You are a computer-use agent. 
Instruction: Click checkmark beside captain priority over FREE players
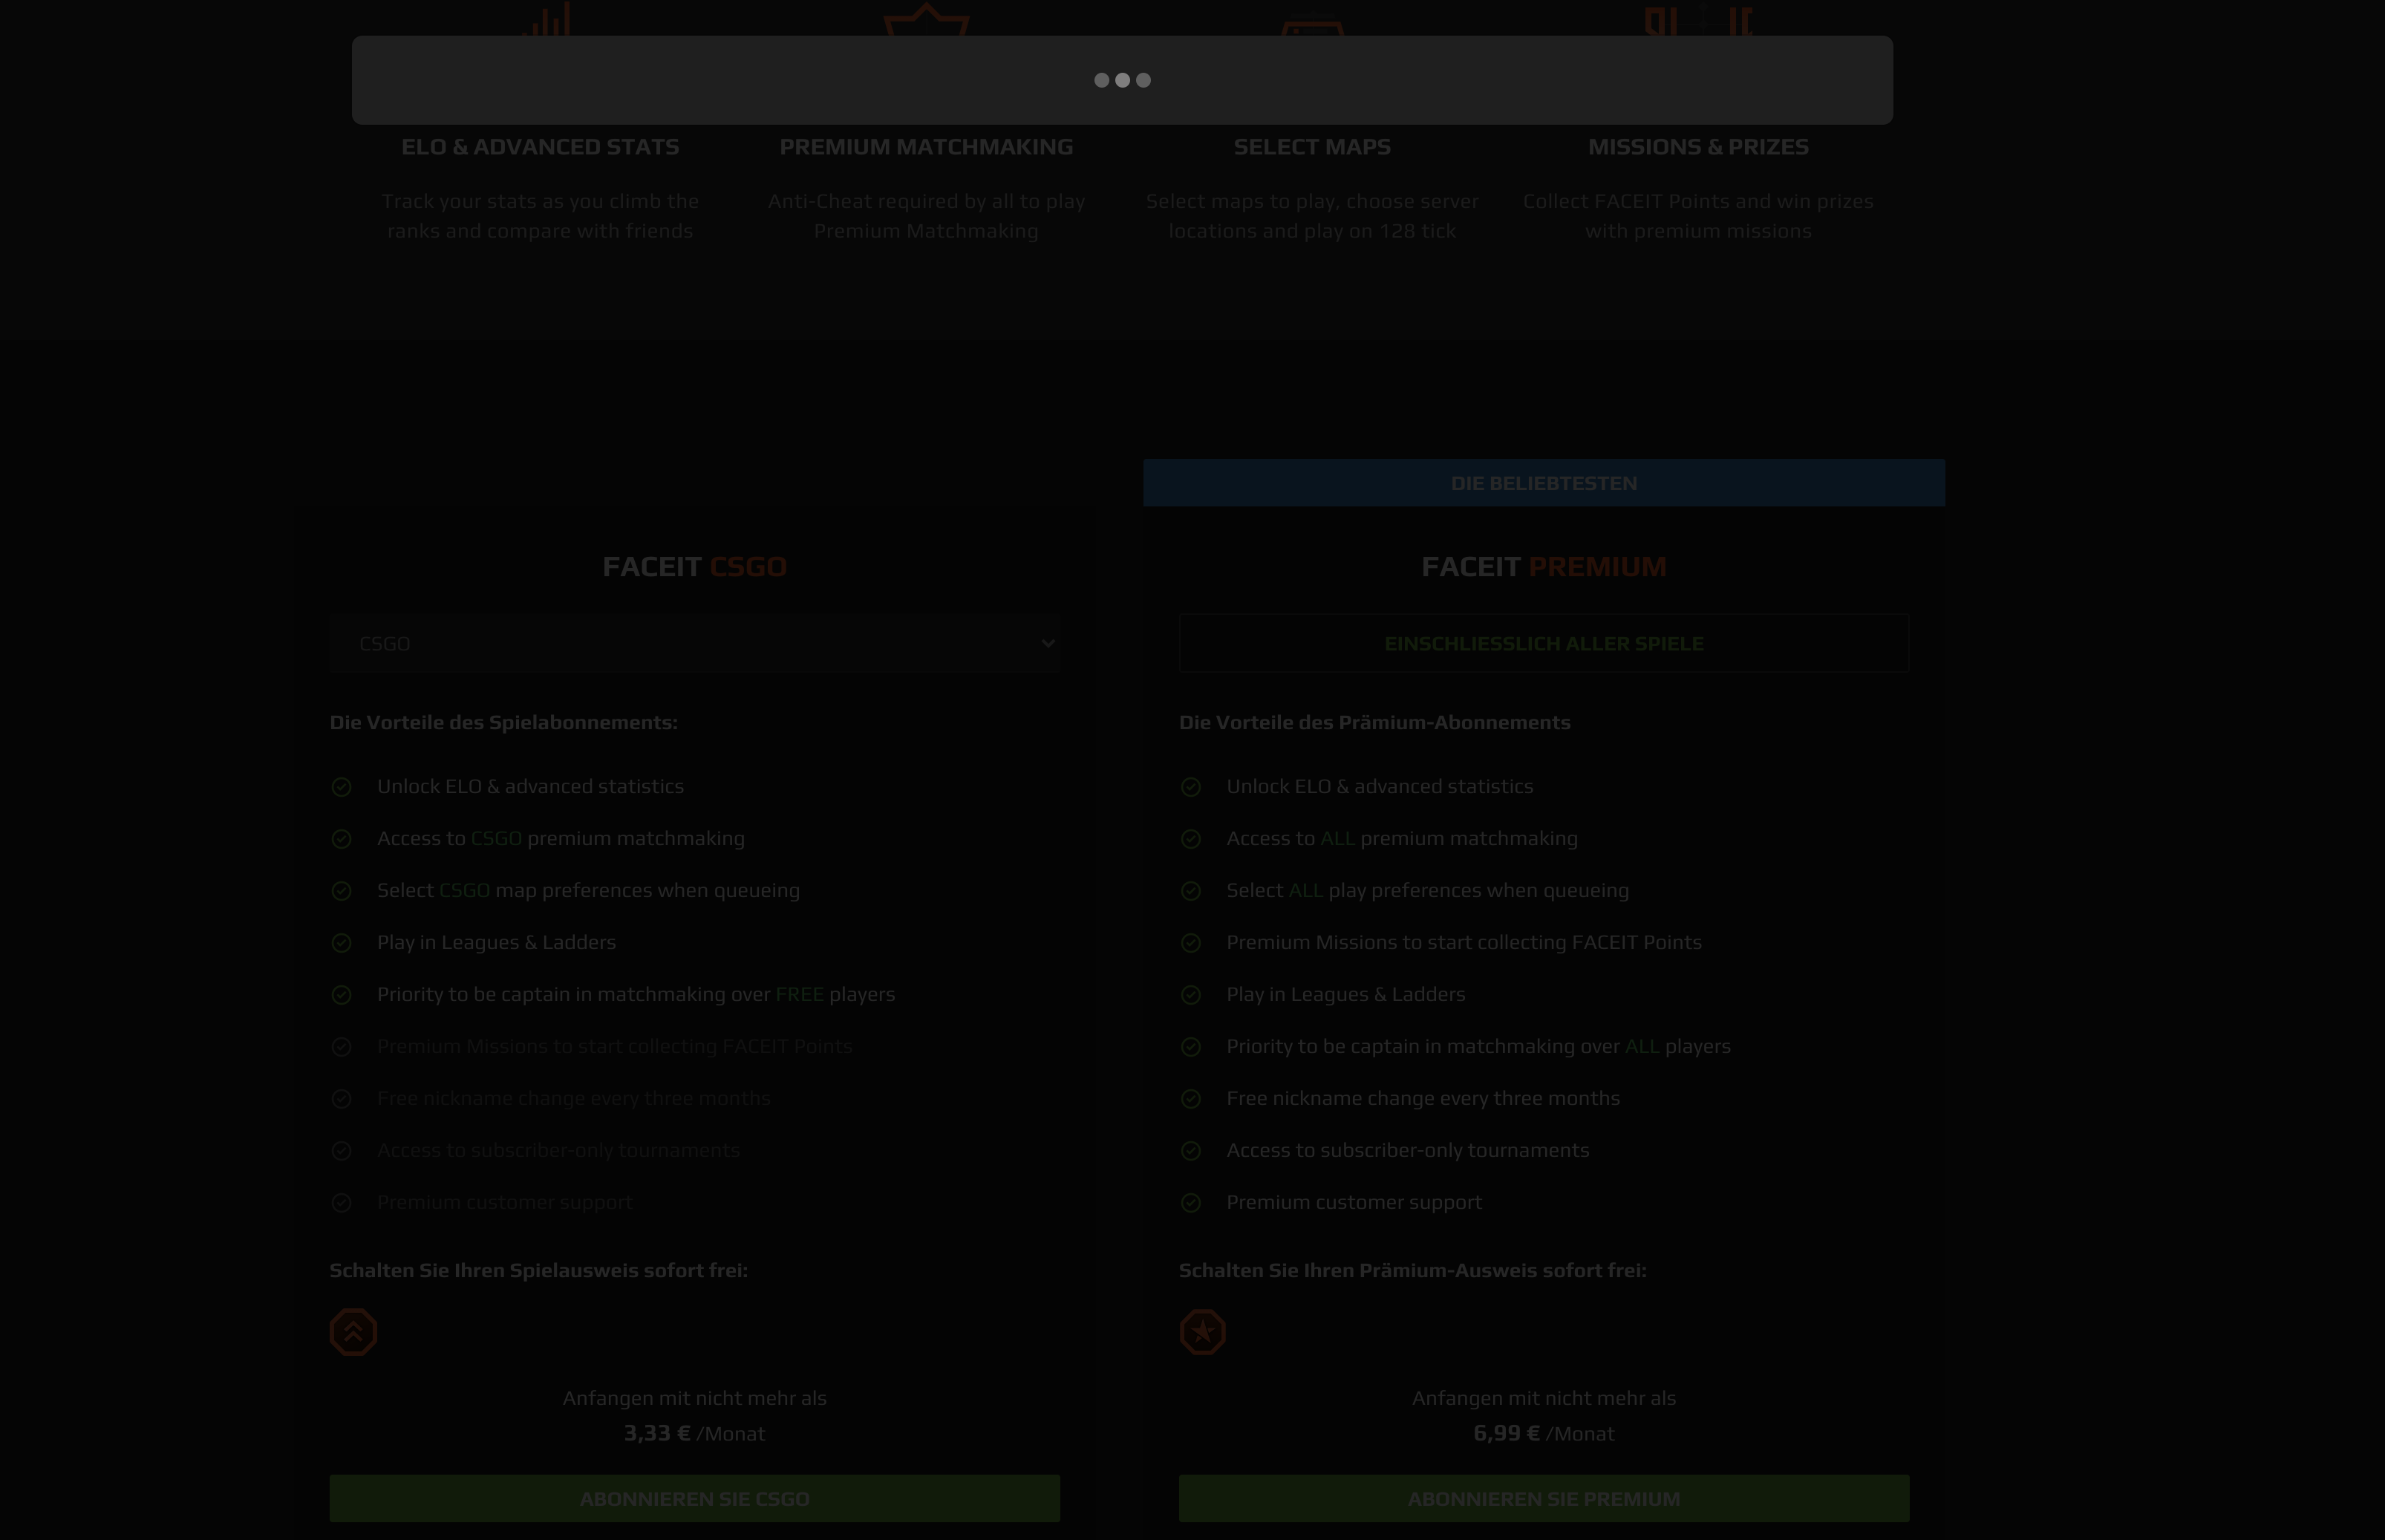[x=341, y=995]
